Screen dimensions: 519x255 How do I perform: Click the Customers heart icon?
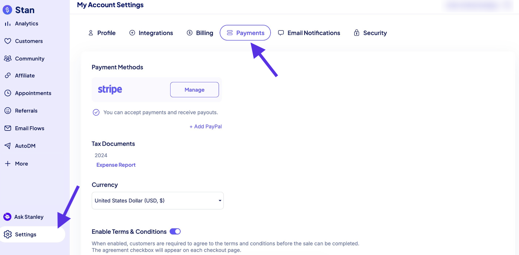coord(8,41)
